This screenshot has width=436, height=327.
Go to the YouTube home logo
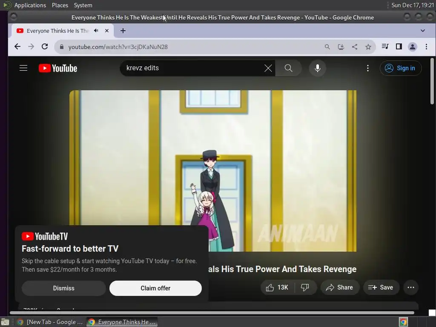[x=58, y=68]
